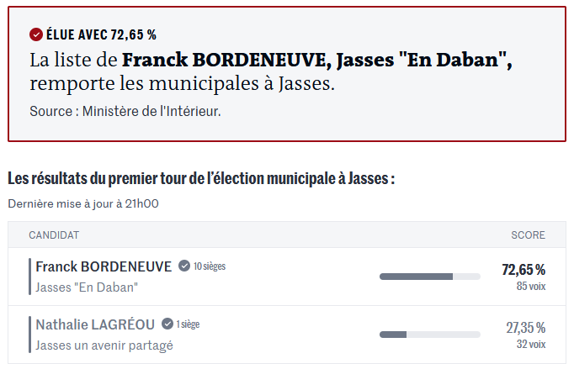Click Franck BORDENEUVE's score progress bar
This screenshot has width=574, height=369.
429,276
